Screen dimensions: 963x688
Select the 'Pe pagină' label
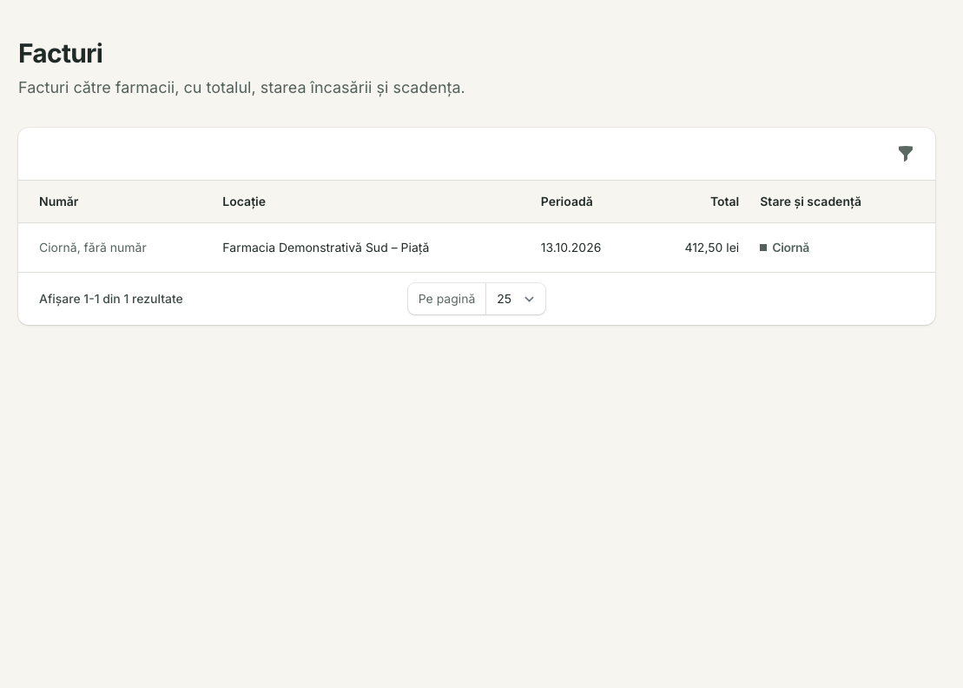446,299
